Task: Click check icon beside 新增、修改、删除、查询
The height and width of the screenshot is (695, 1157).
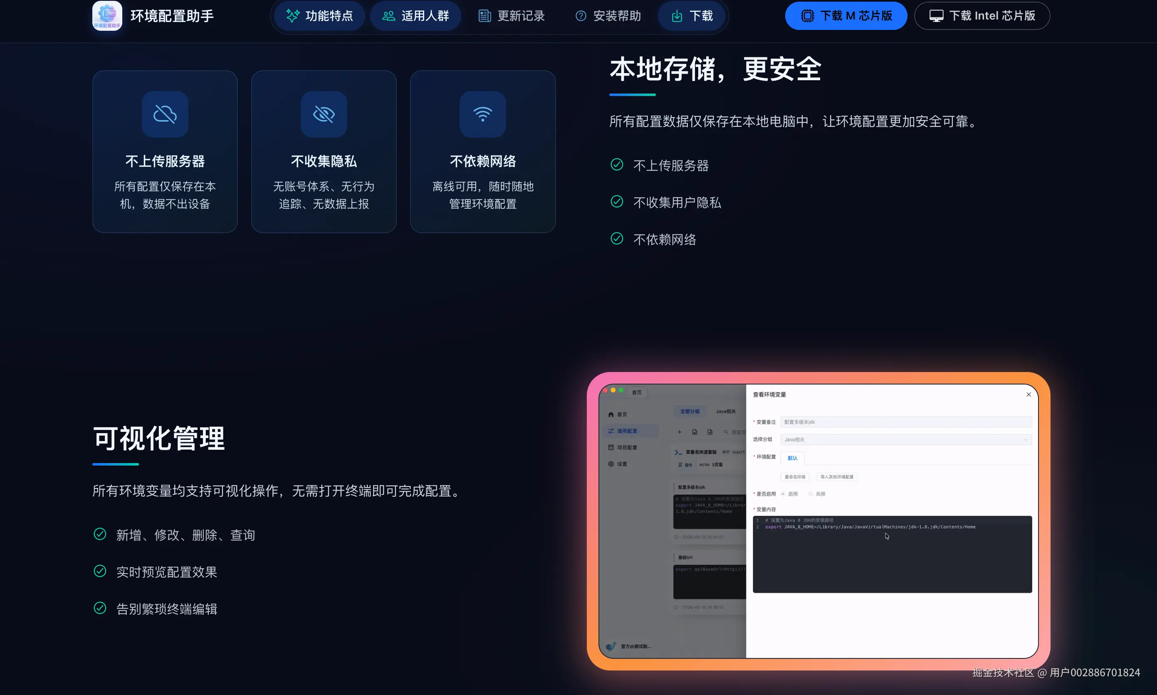Action: tap(100, 535)
